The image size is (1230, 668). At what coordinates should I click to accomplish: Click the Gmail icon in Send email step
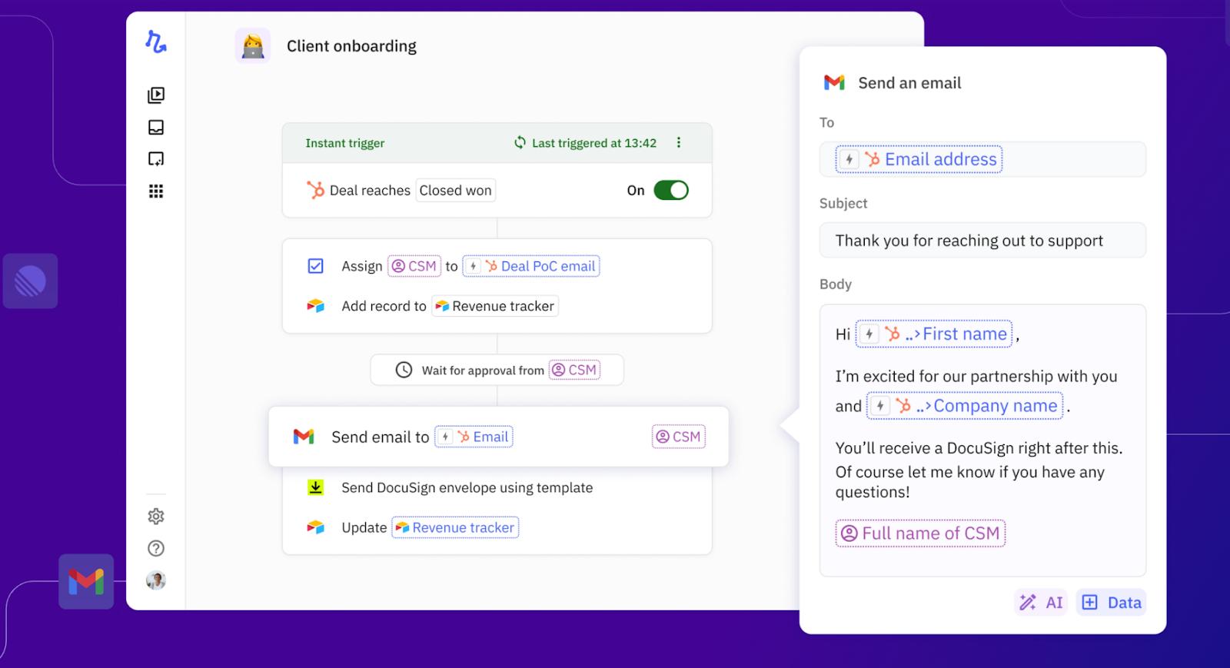pos(304,437)
